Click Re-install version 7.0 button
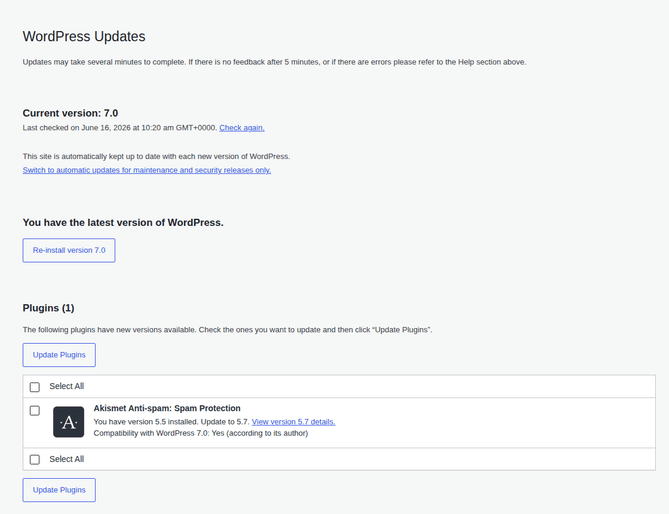The image size is (669, 514). [x=69, y=250]
